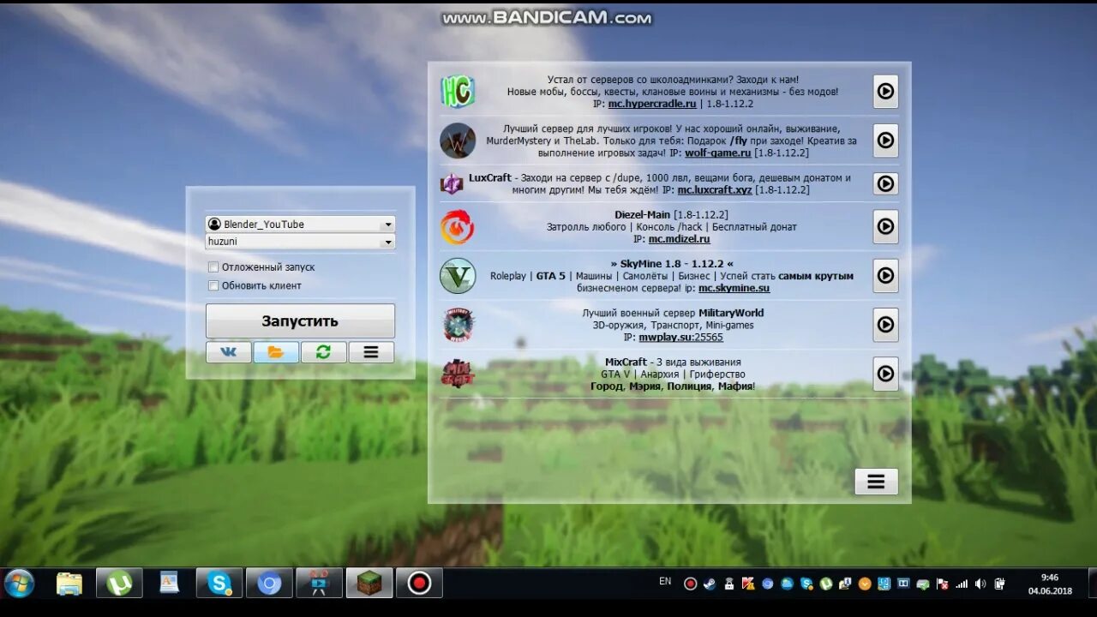Image resolution: width=1097 pixels, height=617 pixels.
Task: Click the EN language indicator
Action: pyautogui.click(x=665, y=581)
